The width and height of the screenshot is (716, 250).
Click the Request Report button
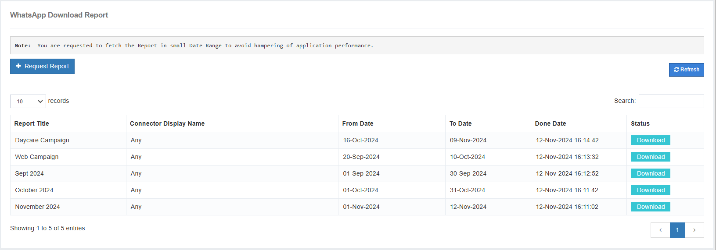42,66
